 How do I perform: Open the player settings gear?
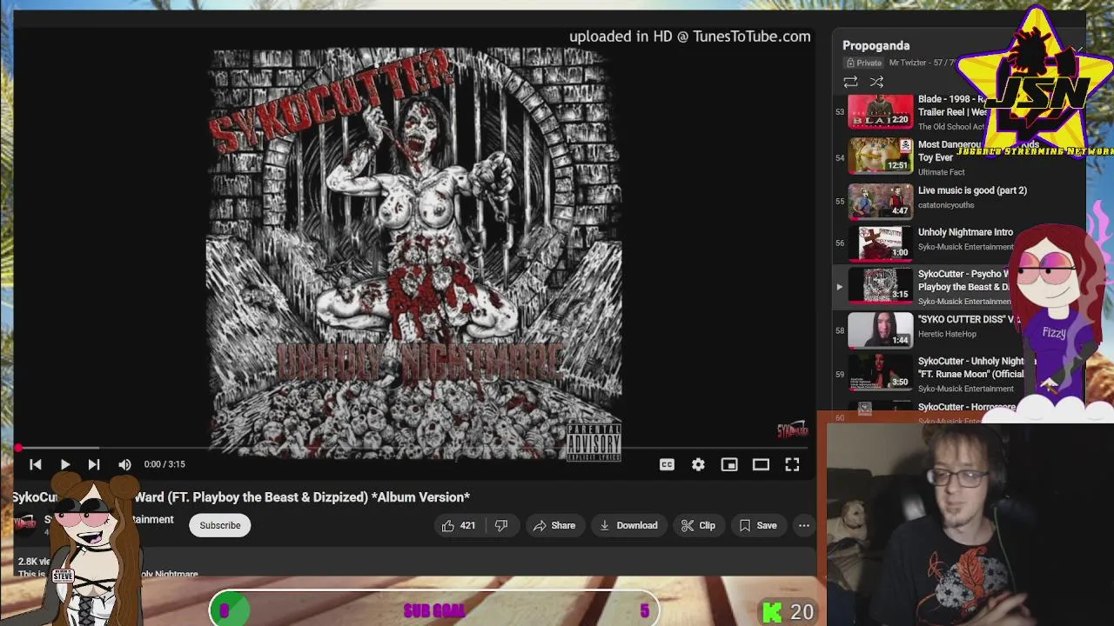tap(698, 464)
